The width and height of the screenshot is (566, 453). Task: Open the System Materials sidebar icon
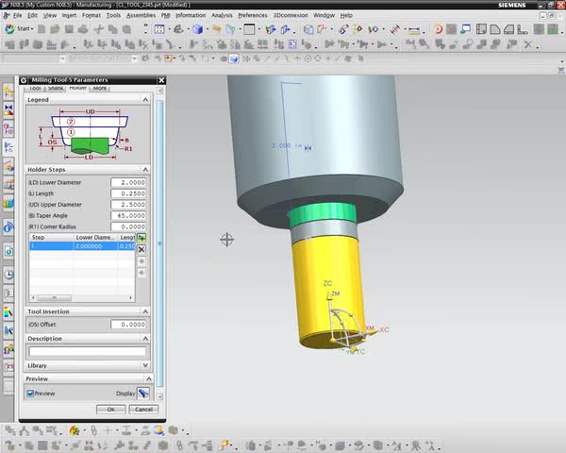point(8,311)
